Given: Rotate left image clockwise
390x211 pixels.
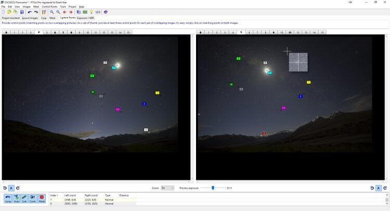Looking at the screenshot, I should pos(18,188).
